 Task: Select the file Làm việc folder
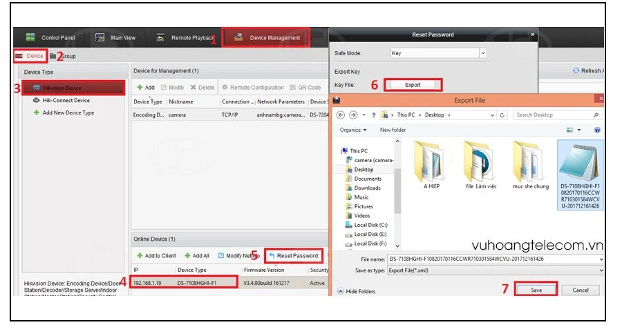click(481, 166)
